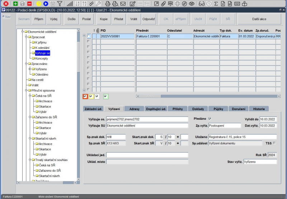Click the tree panel horizontal scrollbar
This screenshot has height=199, width=287.
(47, 183)
